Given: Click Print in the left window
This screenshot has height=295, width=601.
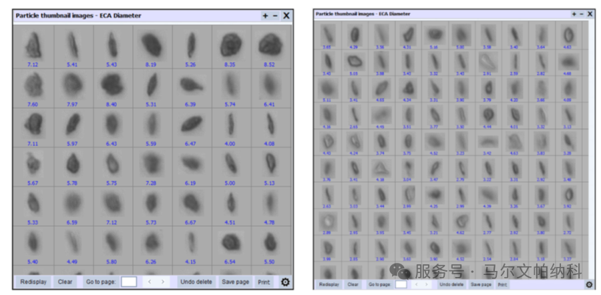Looking at the screenshot, I should (264, 282).
